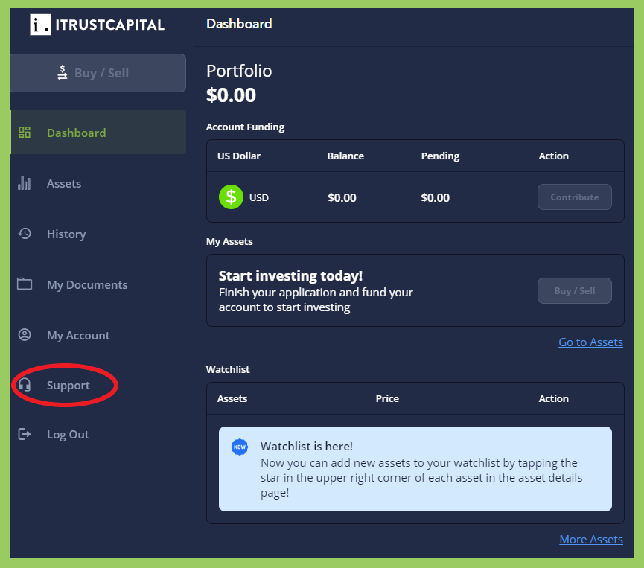
Task: Click the Watchlist is here! notice title
Action: pos(307,447)
